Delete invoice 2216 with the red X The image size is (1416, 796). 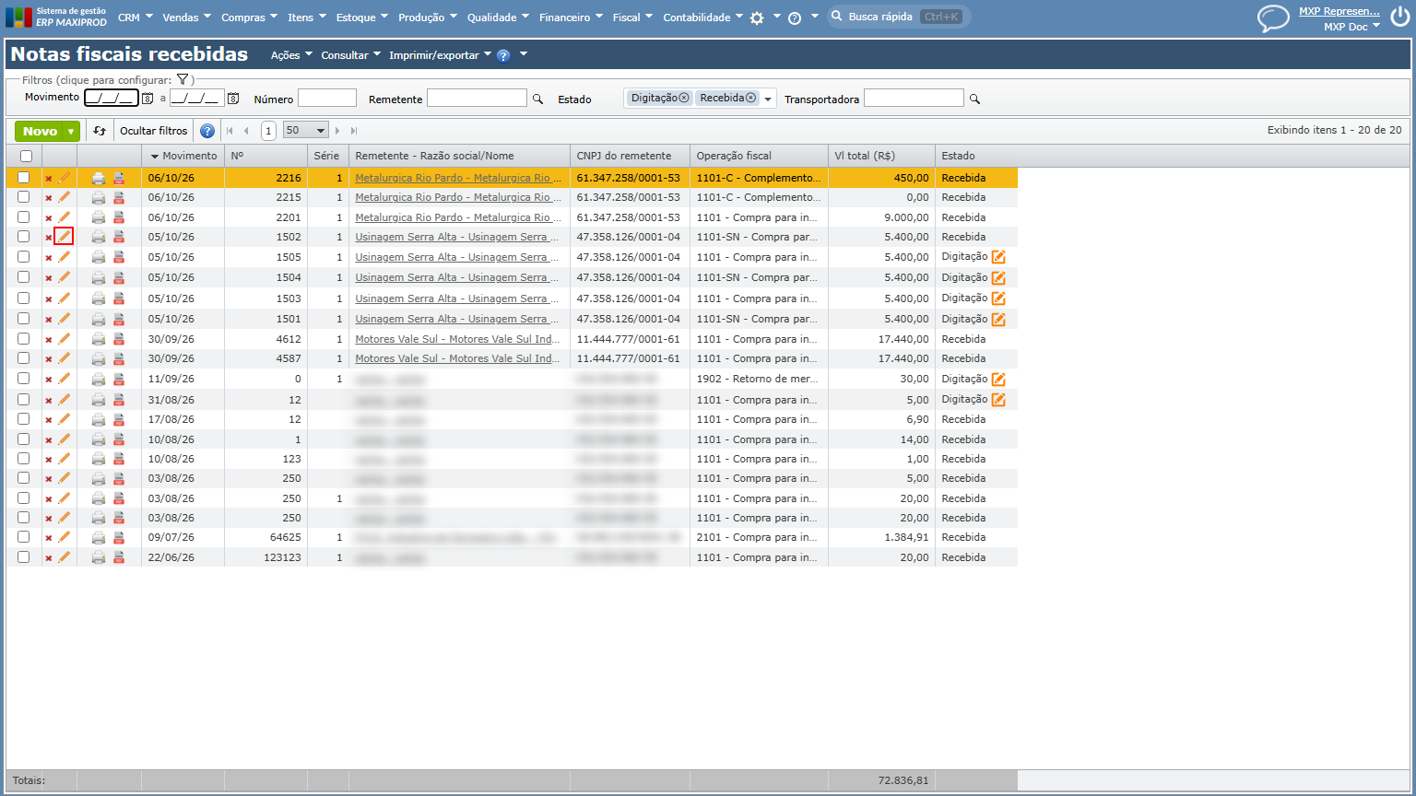(49, 179)
